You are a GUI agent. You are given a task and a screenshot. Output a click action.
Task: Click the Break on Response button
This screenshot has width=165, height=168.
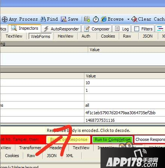tap(68, 139)
